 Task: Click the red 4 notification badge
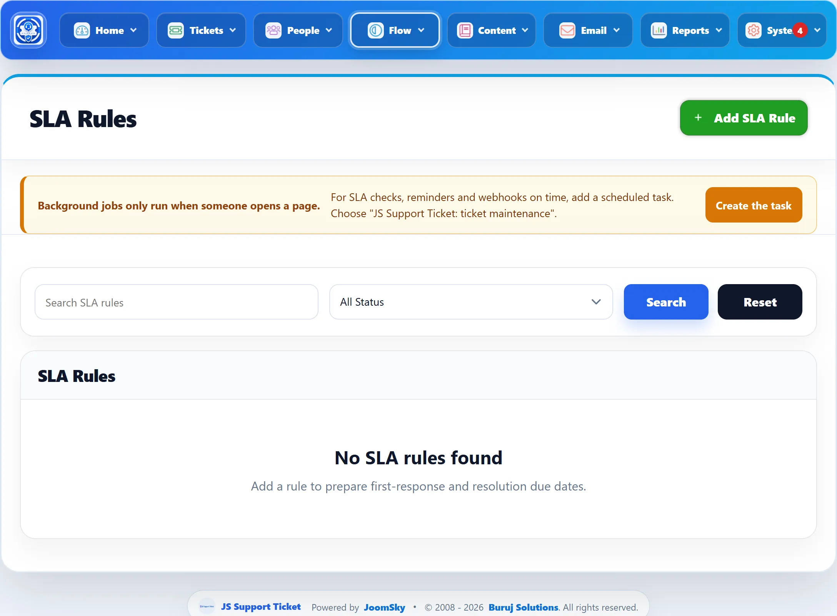pyautogui.click(x=800, y=30)
